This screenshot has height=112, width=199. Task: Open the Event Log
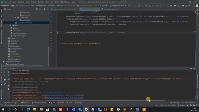pos(175,103)
